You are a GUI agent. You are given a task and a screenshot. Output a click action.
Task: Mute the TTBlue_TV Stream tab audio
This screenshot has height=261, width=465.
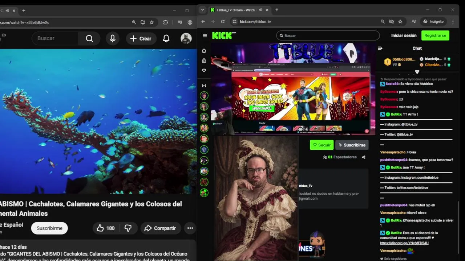coord(260,10)
